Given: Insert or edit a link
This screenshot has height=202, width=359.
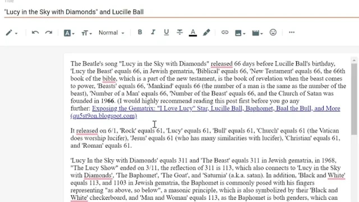Looking at the screenshot, I should [225, 32].
